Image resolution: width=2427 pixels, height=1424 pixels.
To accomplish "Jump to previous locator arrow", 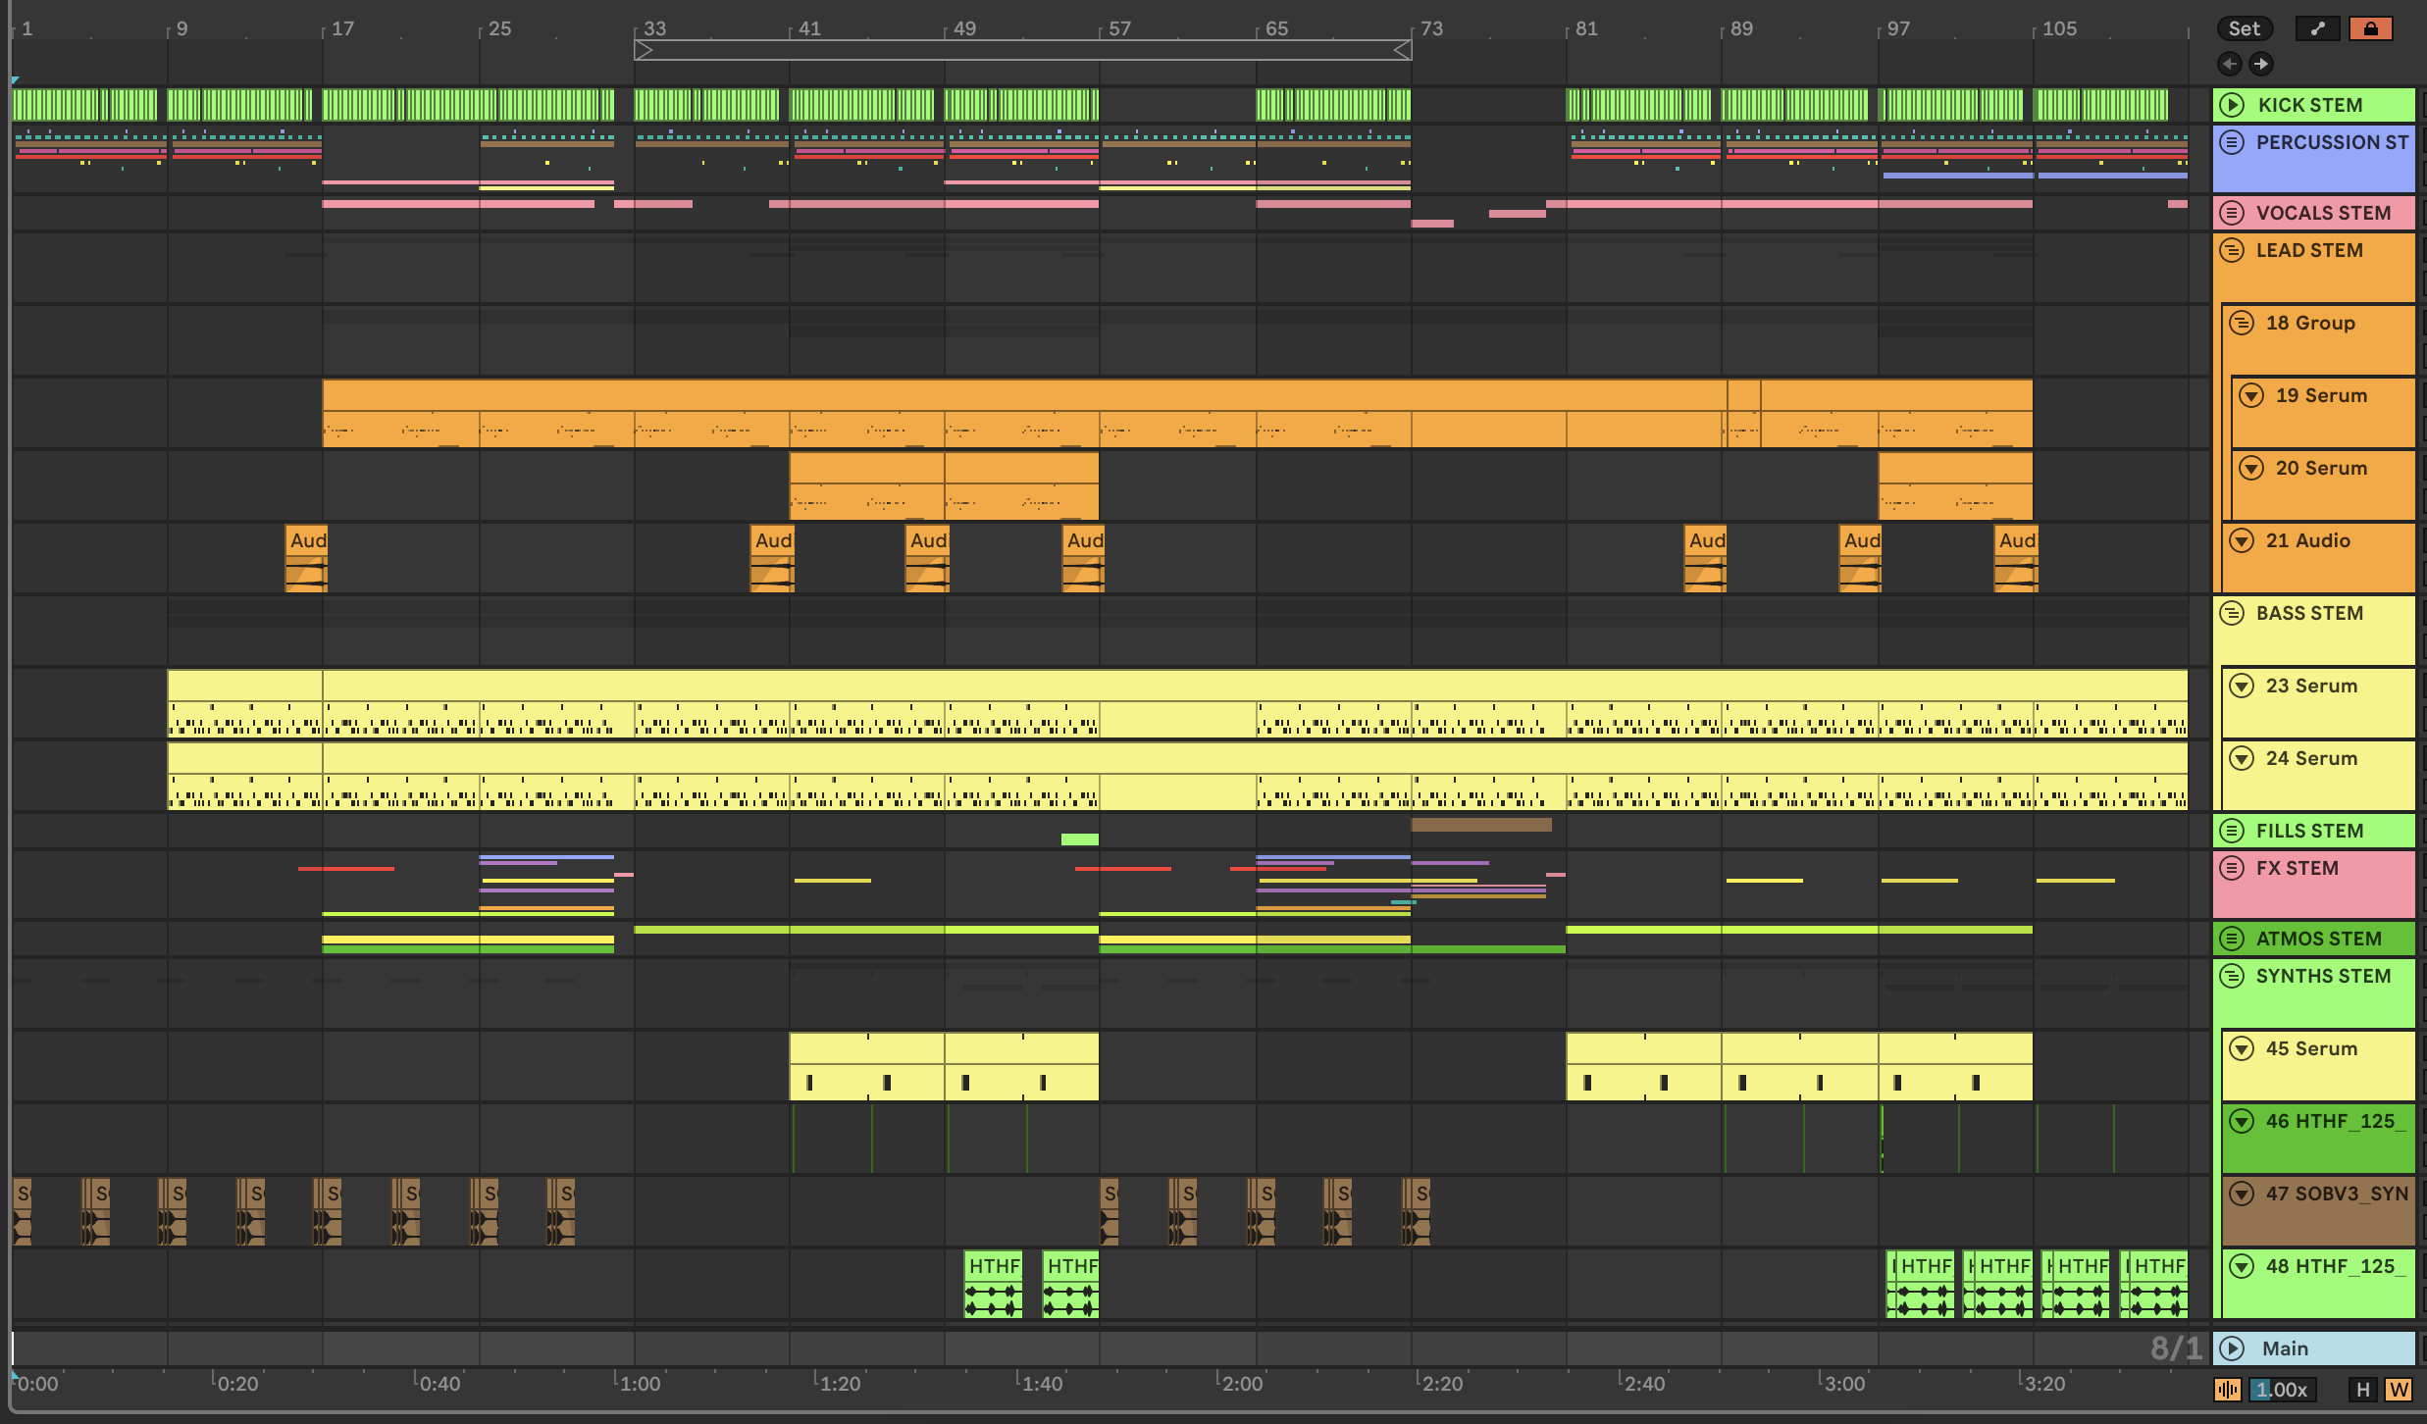I will (2230, 64).
